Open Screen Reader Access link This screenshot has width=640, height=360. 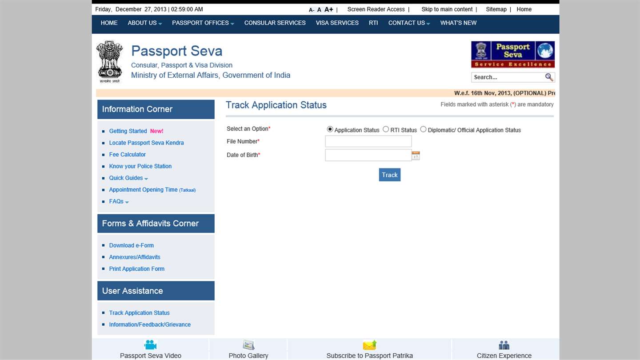point(376,9)
